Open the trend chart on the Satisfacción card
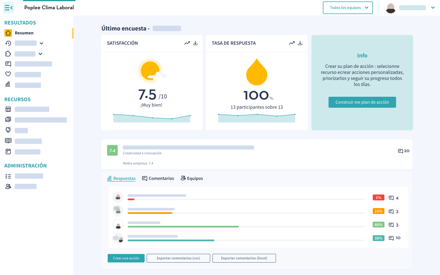Viewport: 440px width, 275px height. point(187,43)
